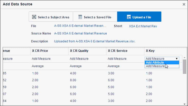Click the file name A-SS XSA 6 link

pos(80,26)
